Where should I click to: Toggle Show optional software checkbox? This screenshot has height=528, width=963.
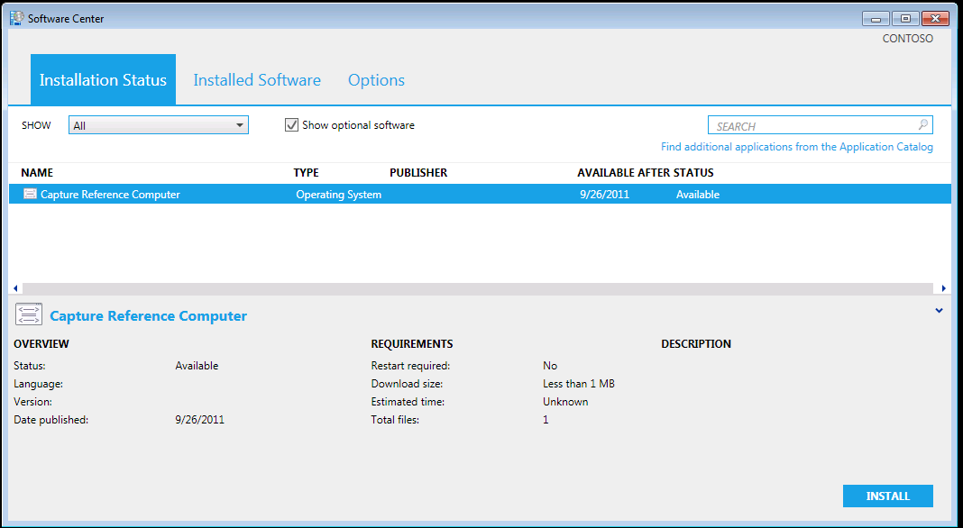point(292,125)
